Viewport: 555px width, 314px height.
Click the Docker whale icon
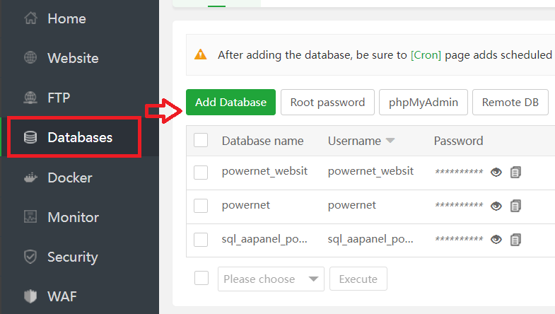pos(30,178)
